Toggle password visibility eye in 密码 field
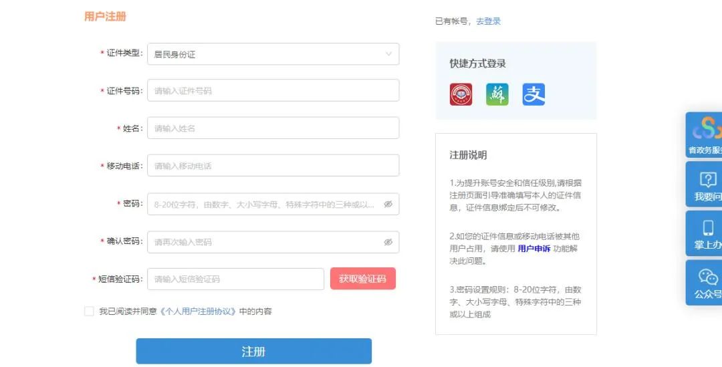The width and height of the screenshot is (722, 367). 388,204
